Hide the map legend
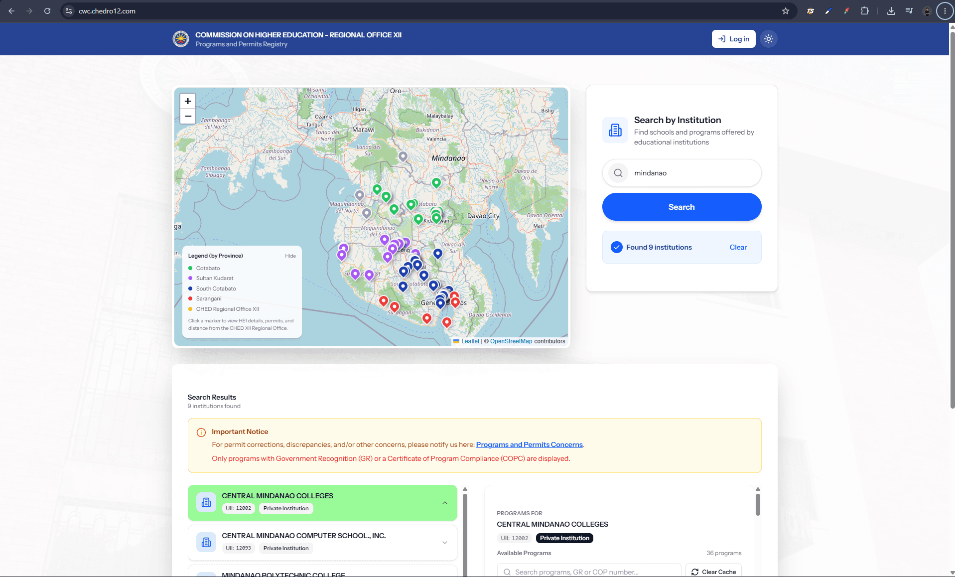This screenshot has height=577, width=955. coord(290,256)
